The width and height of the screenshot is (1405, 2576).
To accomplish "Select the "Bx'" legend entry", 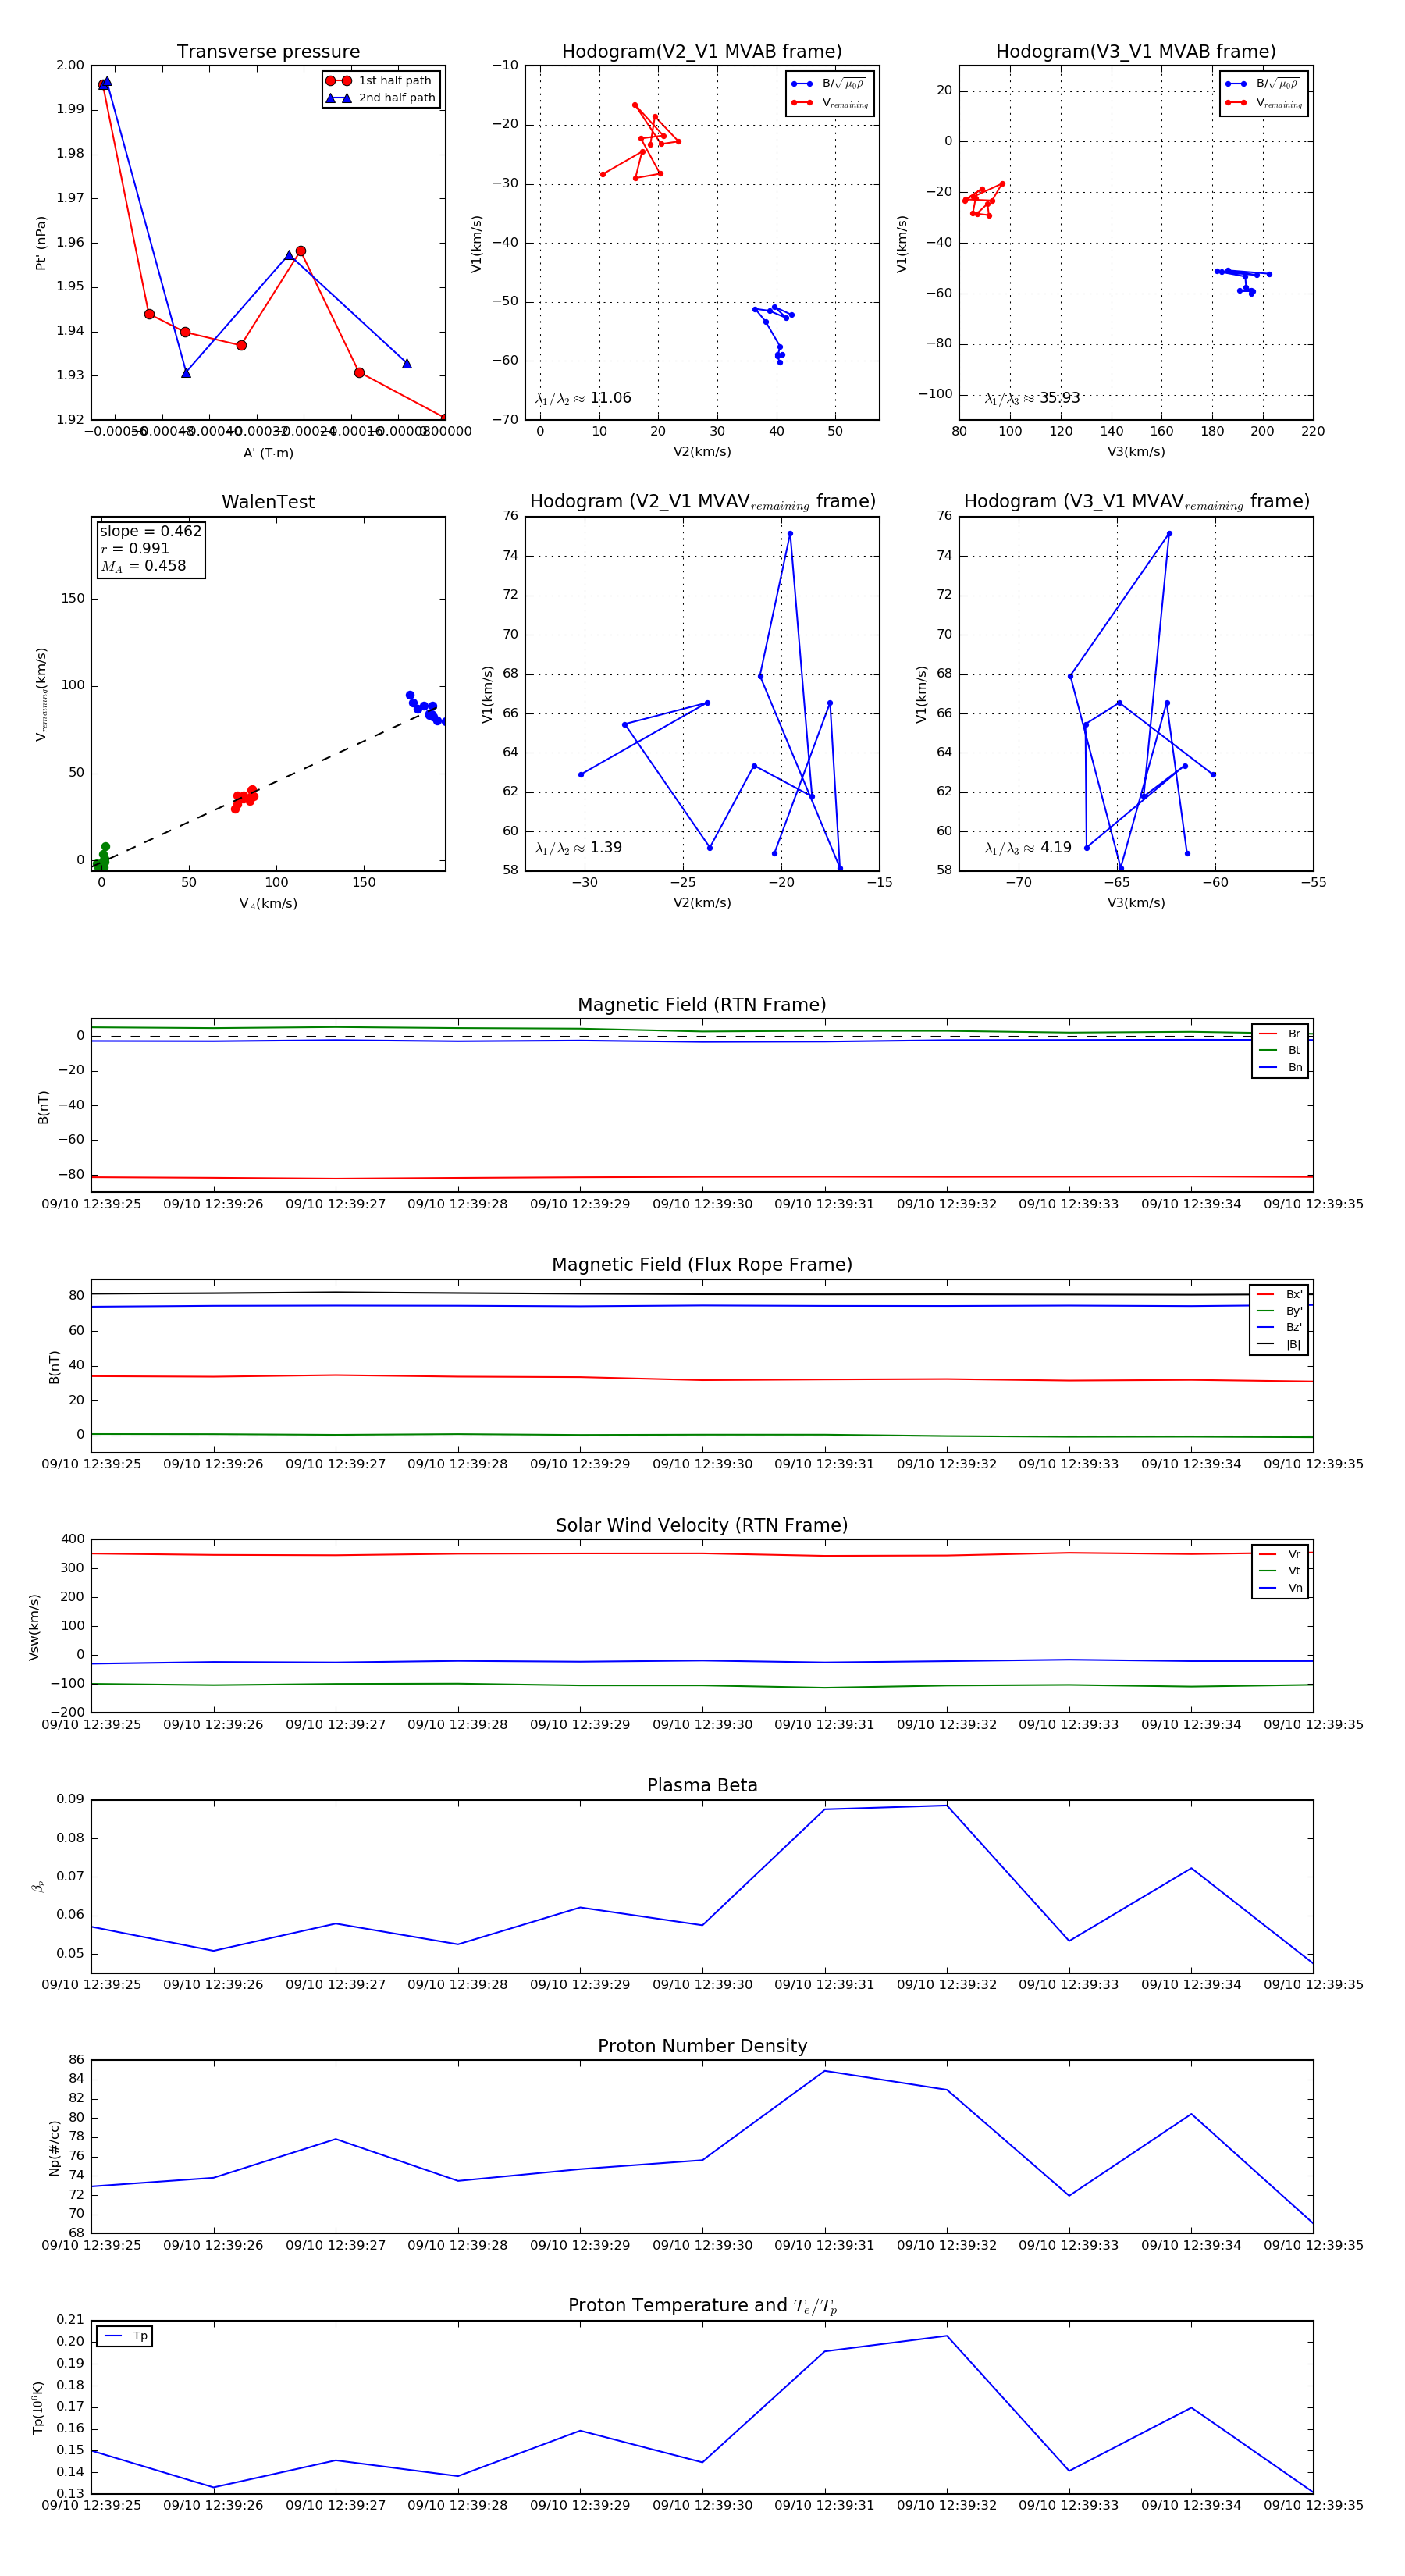I will click(x=1280, y=1294).
